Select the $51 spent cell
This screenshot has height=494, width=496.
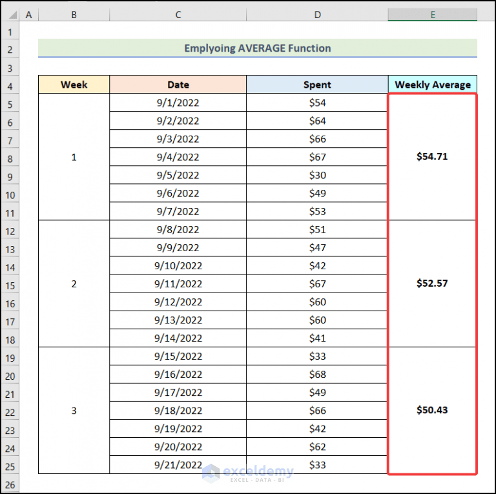[317, 229]
